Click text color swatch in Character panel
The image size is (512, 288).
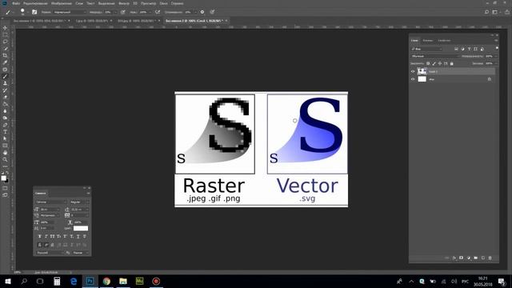point(81,228)
